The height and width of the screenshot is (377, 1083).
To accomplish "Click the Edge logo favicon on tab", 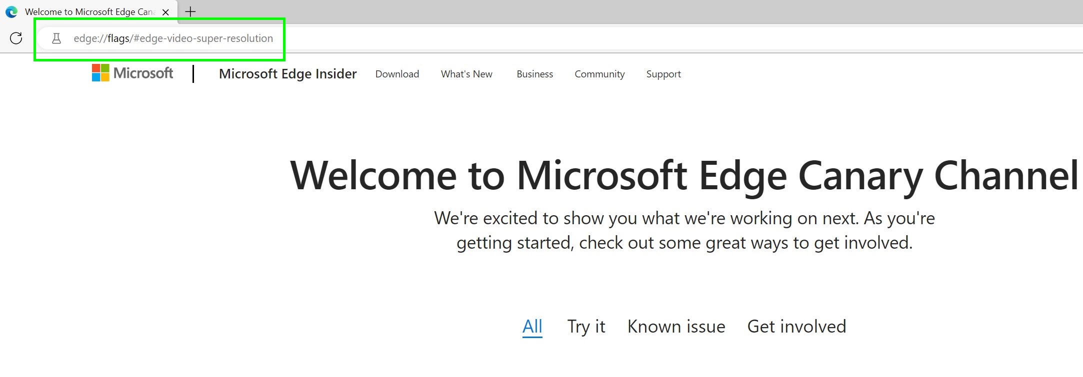I will click(11, 11).
